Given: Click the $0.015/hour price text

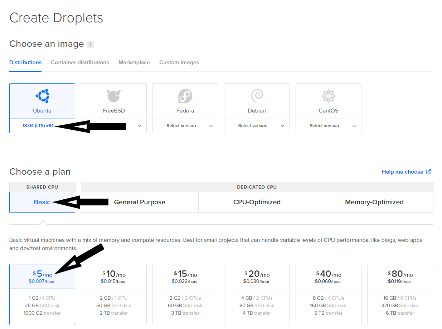Looking at the screenshot, I should 113,281.
